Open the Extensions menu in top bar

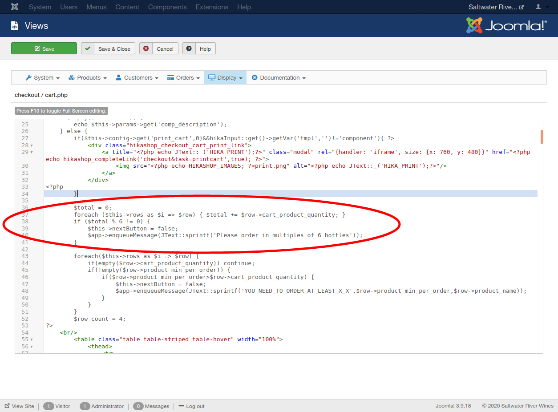212,7
